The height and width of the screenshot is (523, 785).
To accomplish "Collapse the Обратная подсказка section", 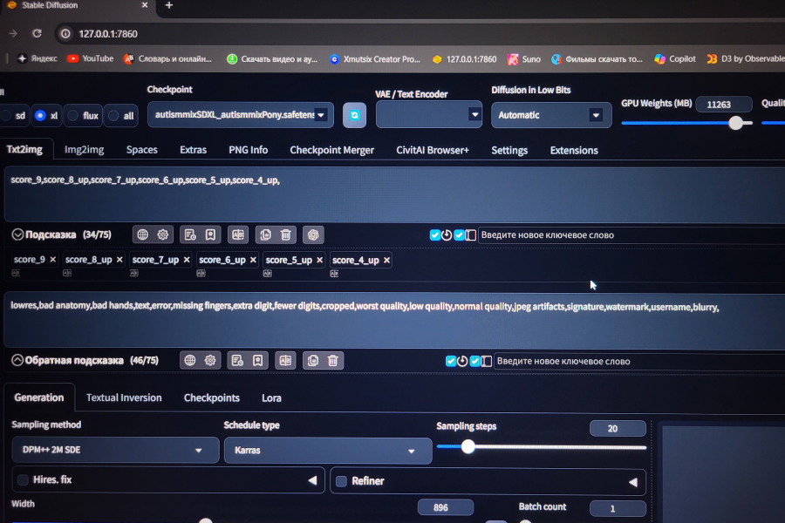I will [17, 360].
